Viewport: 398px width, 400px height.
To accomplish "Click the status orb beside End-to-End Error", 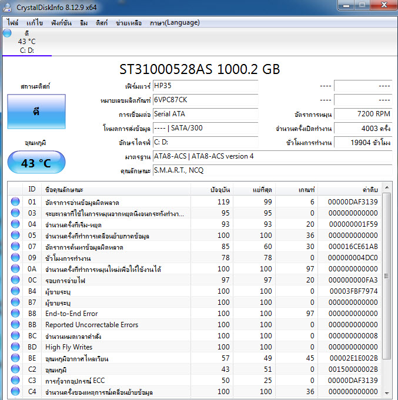I will 15,314.
